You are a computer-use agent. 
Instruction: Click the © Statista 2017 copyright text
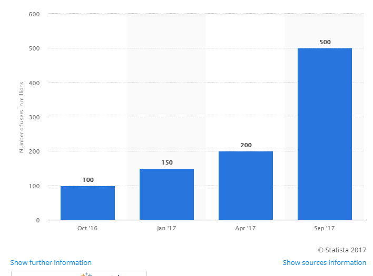tap(342, 250)
